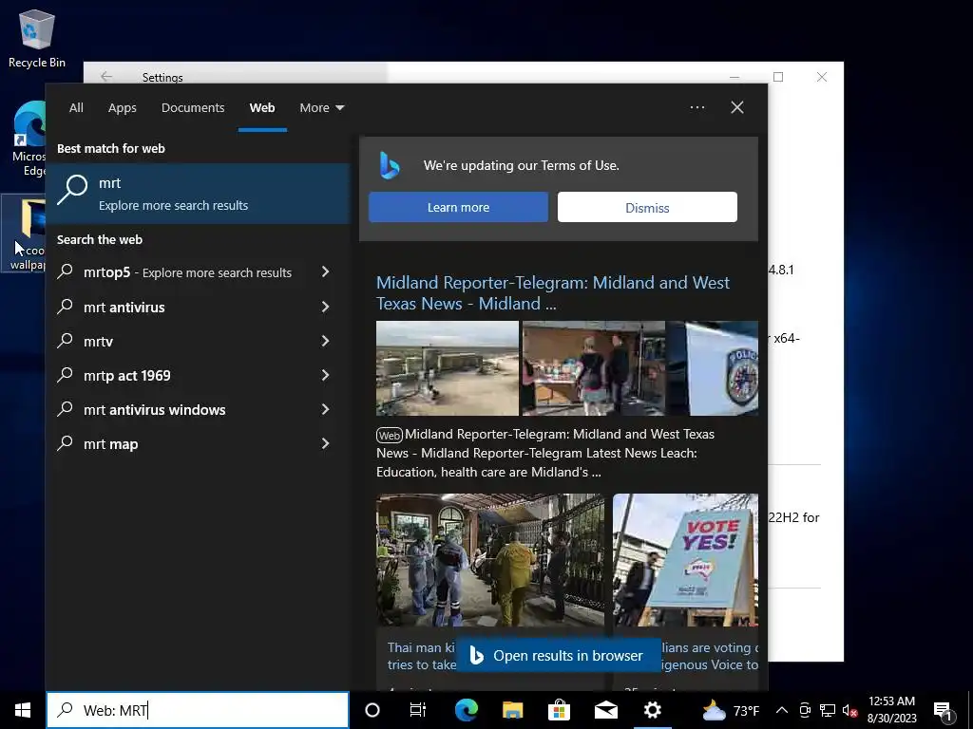Open Task View from the taskbar
This screenshot has height=729, width=973.
tap(418, 710)
